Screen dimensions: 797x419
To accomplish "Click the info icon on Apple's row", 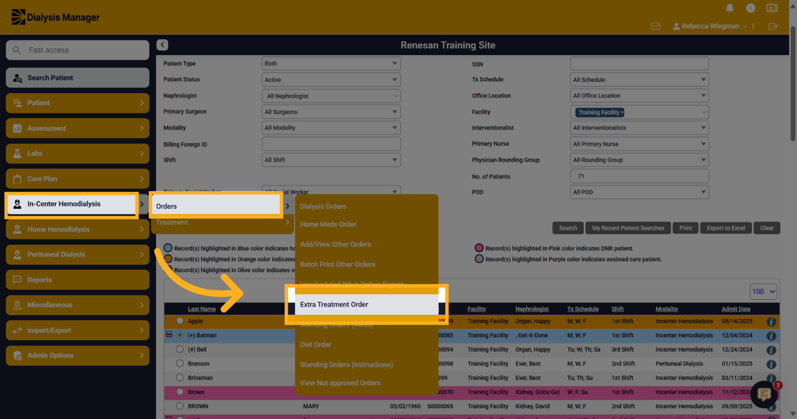I will click(771, 321).
